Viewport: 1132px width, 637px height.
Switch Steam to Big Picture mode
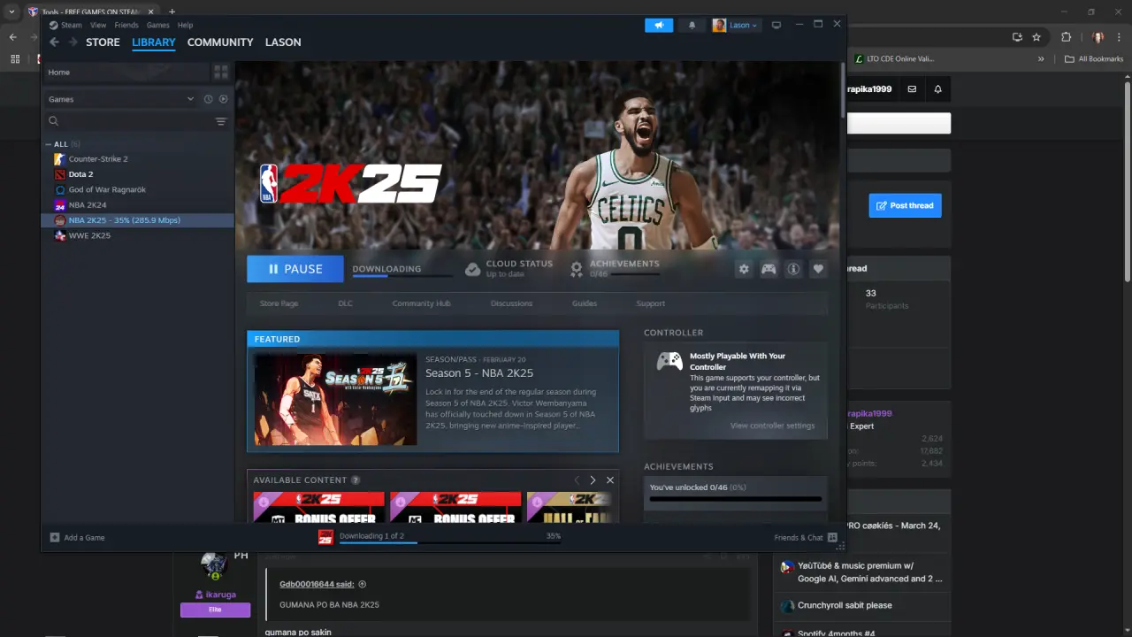(x=776, y=25)
